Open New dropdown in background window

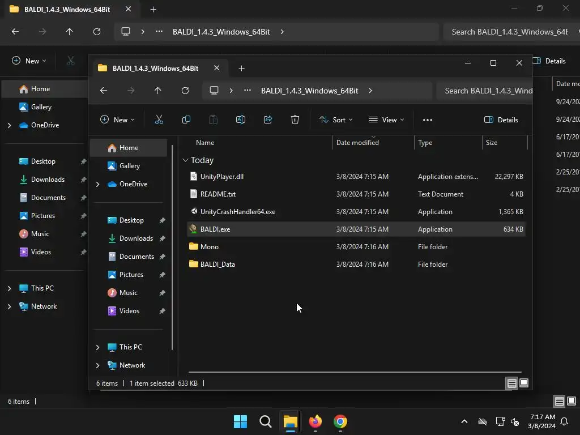point(29,61)
